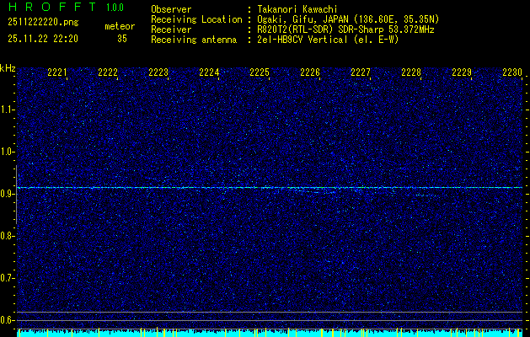
Task: Click time marker 2224
Action: pos(209,72)
